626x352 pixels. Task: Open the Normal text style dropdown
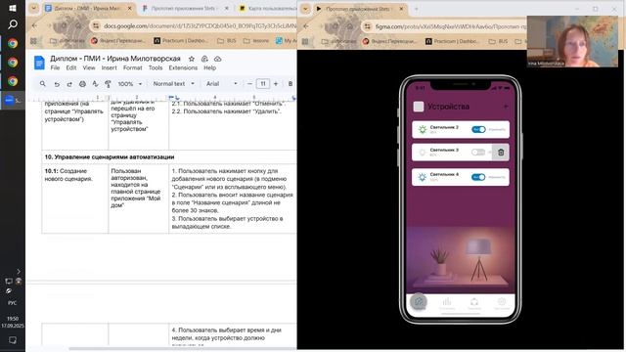174,84
